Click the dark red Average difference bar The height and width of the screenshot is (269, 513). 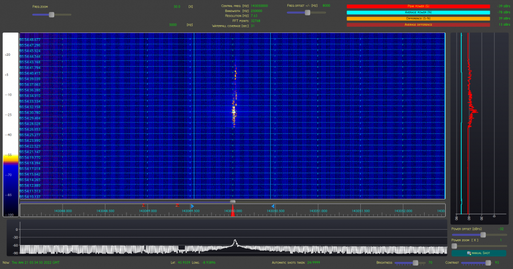click(418, 25)
